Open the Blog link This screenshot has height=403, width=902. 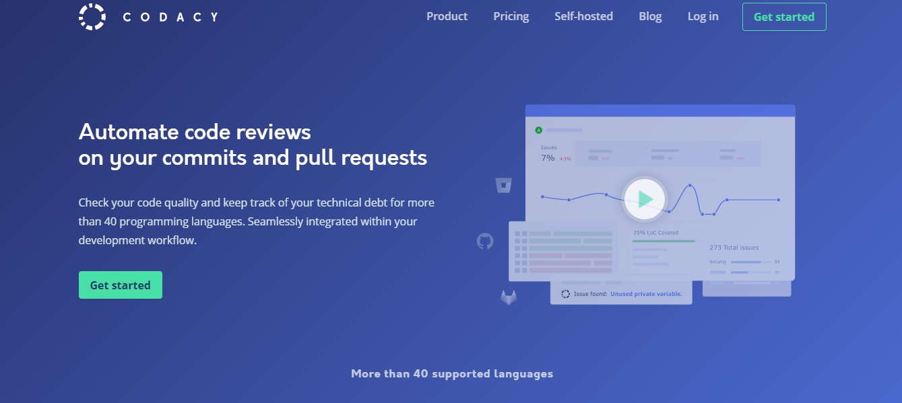(x=650, y=16)
